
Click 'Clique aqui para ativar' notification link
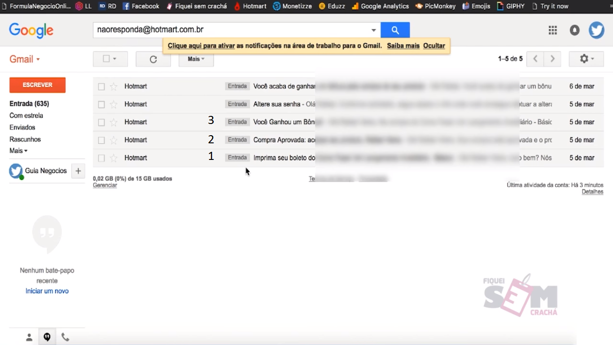(x=201, y=46)
